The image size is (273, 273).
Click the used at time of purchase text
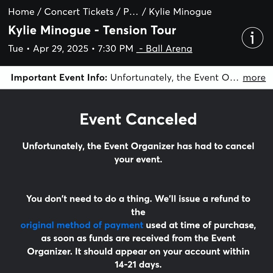[x=201, y=225]
